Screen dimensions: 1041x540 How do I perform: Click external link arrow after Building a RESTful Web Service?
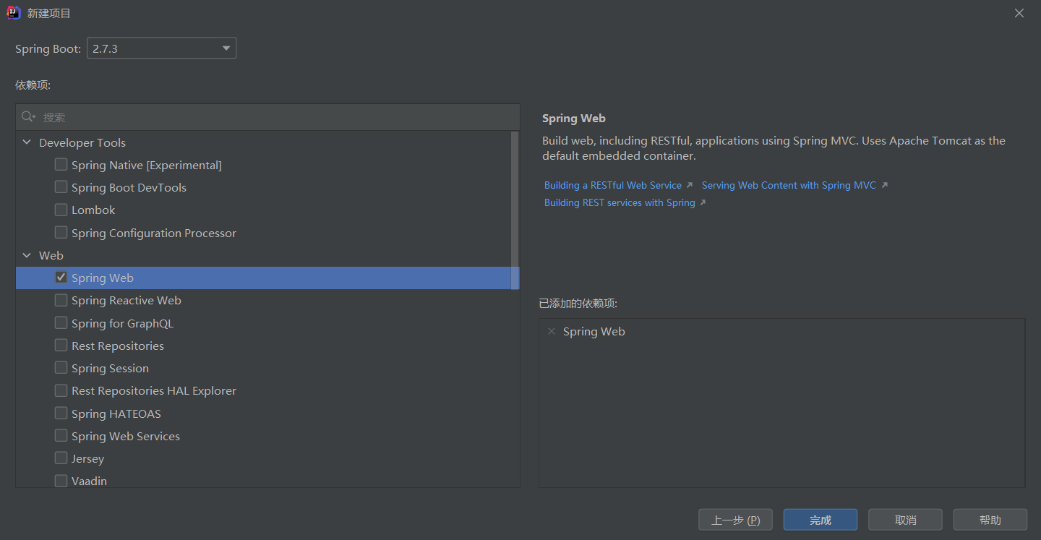(x=689, y=185)
